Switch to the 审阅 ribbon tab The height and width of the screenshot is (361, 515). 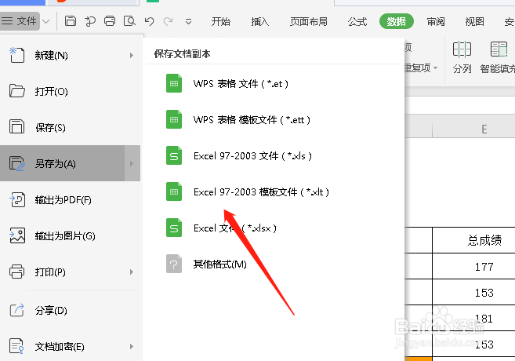coord(436,22)
